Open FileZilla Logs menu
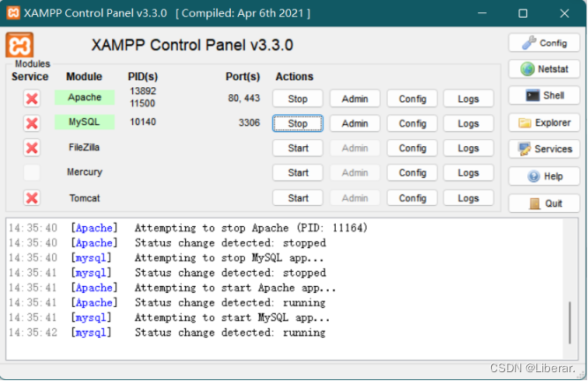Screen dimensions: 588x381 468,148
